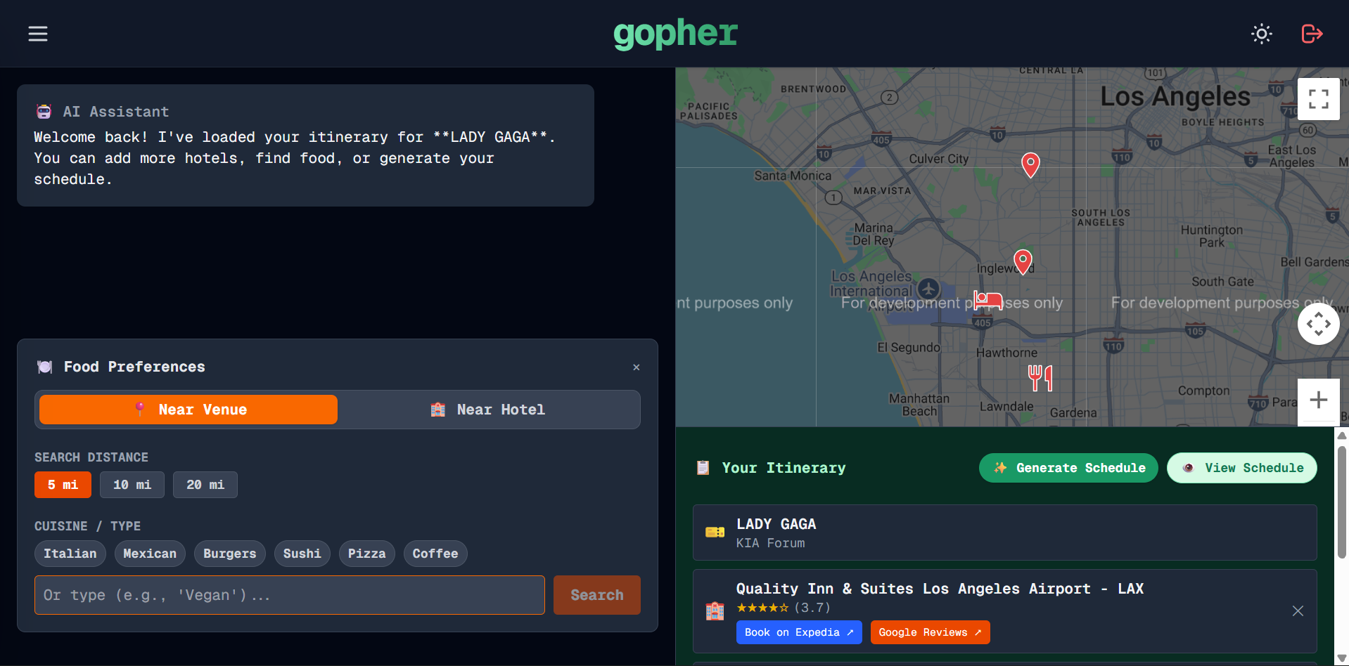This screenshot has width=1349, height=666.
Task: Zoom in on the map
Action: click(x=1318, y=400)
